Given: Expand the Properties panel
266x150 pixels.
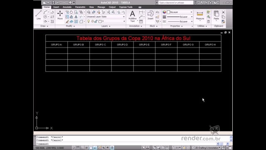Looking at the screenshot, I should pos(176,26).
